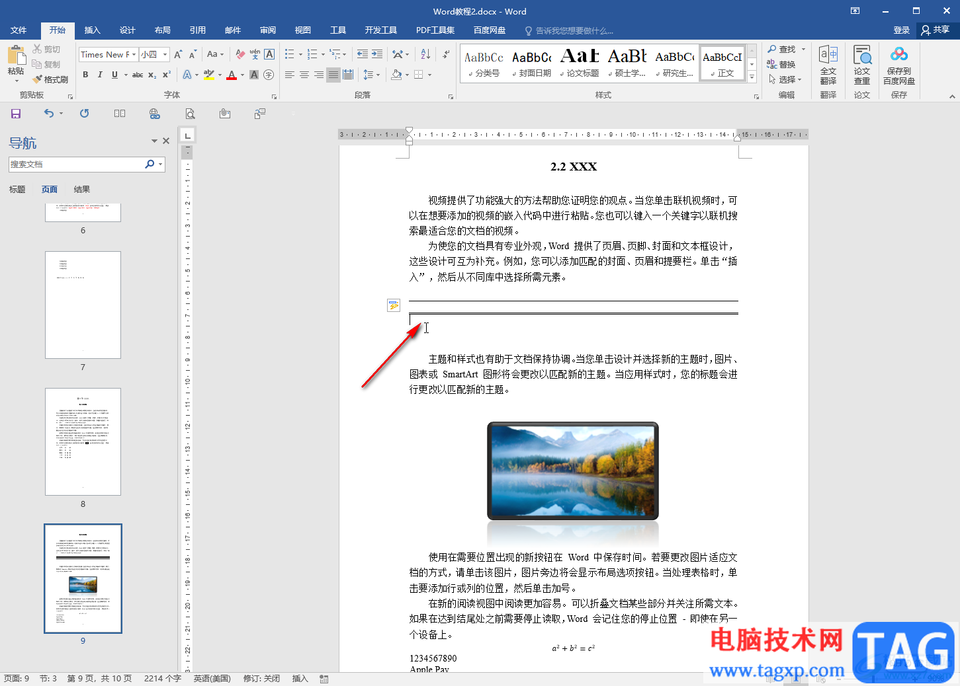Center the paragraph text
This screenshot has height=686, width=960.
(x=304, y=75)
